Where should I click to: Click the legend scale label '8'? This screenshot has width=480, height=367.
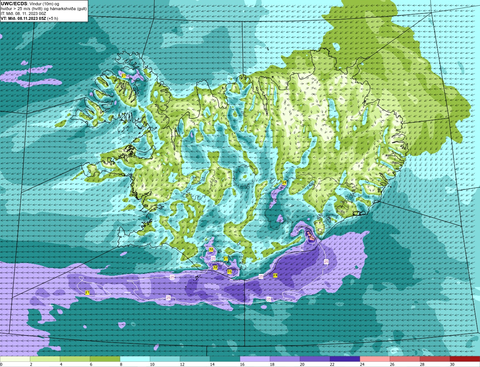121,364
